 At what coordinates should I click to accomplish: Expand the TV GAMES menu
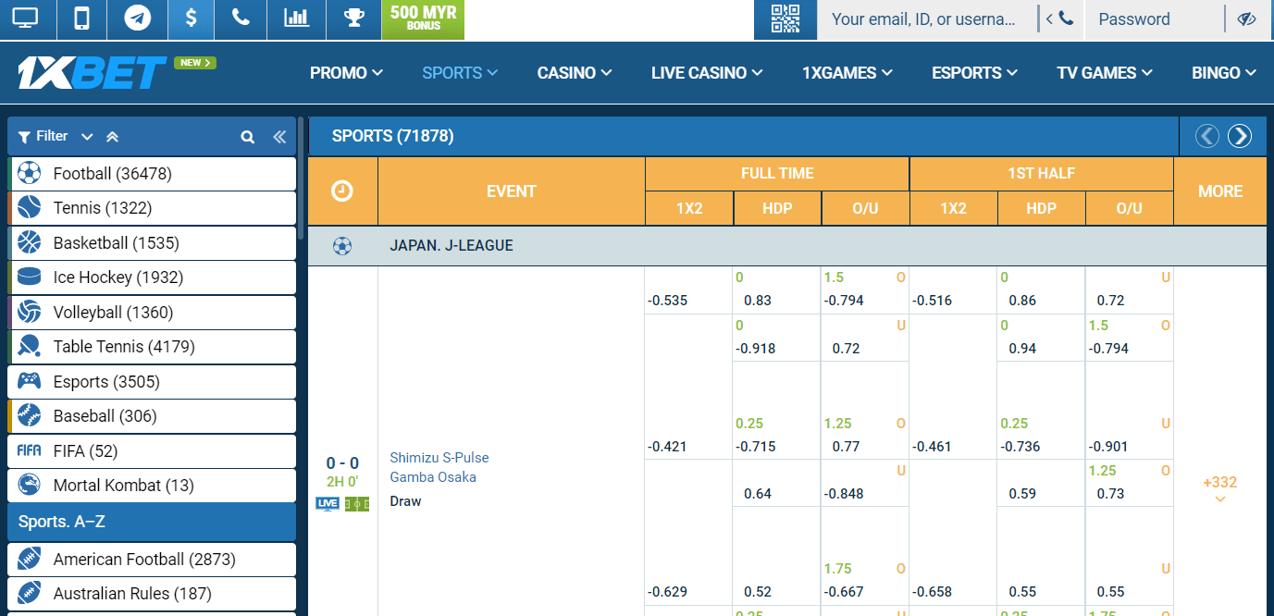(x=1105, y=73)
